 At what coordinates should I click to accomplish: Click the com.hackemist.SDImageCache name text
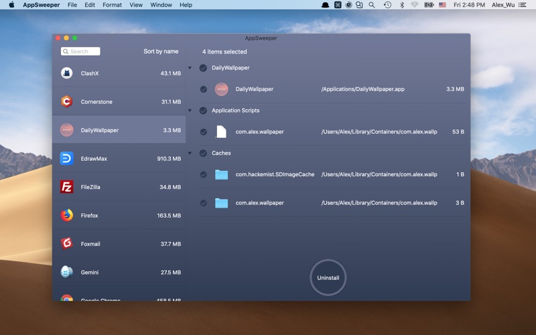pyautogui.click(x=275, y=174)
